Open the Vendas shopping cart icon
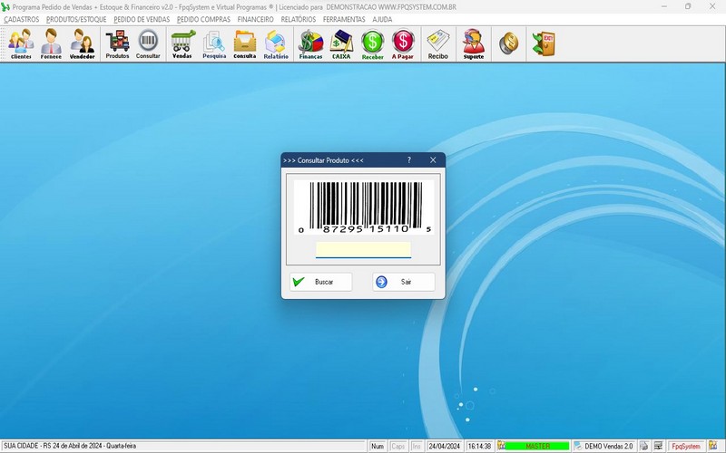 pyautogui.click(x=182, y=43)
